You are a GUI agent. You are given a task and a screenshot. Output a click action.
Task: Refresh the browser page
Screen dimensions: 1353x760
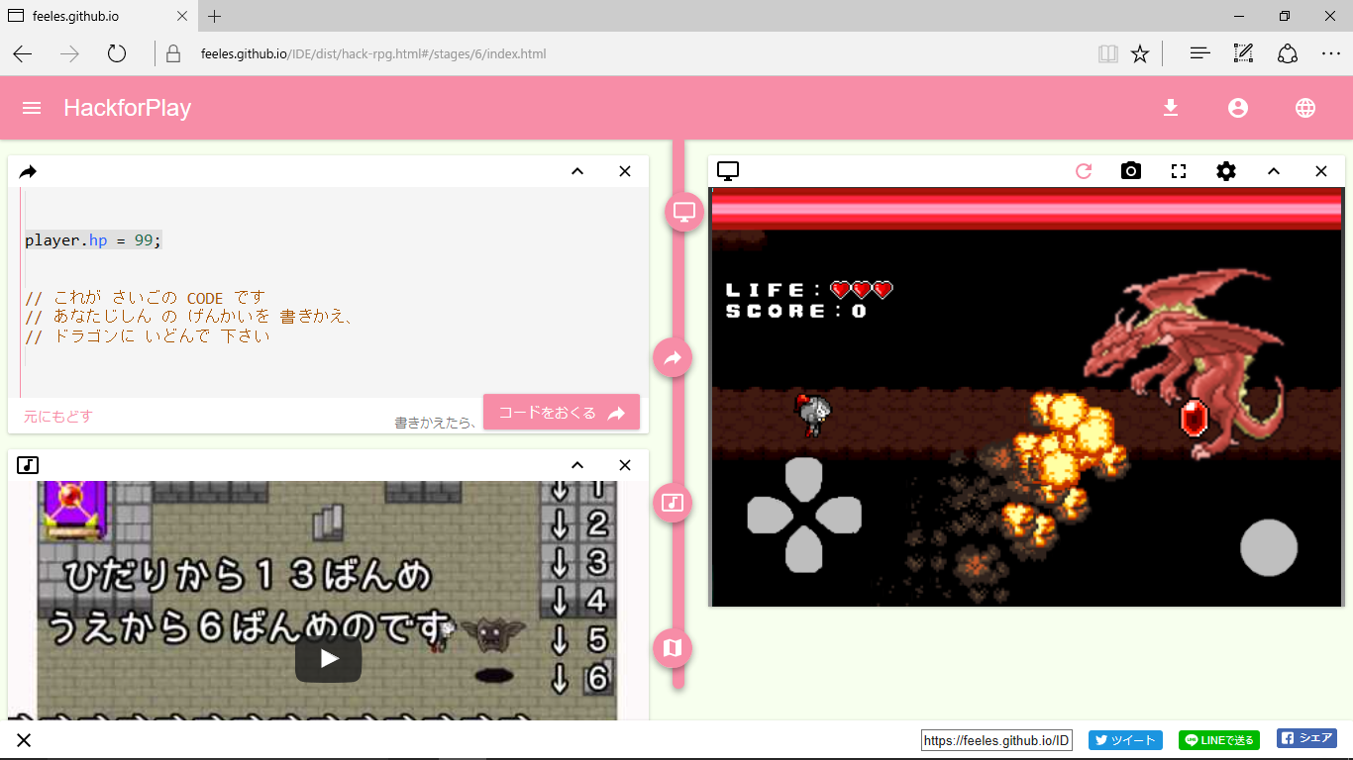tap(117, 53)
